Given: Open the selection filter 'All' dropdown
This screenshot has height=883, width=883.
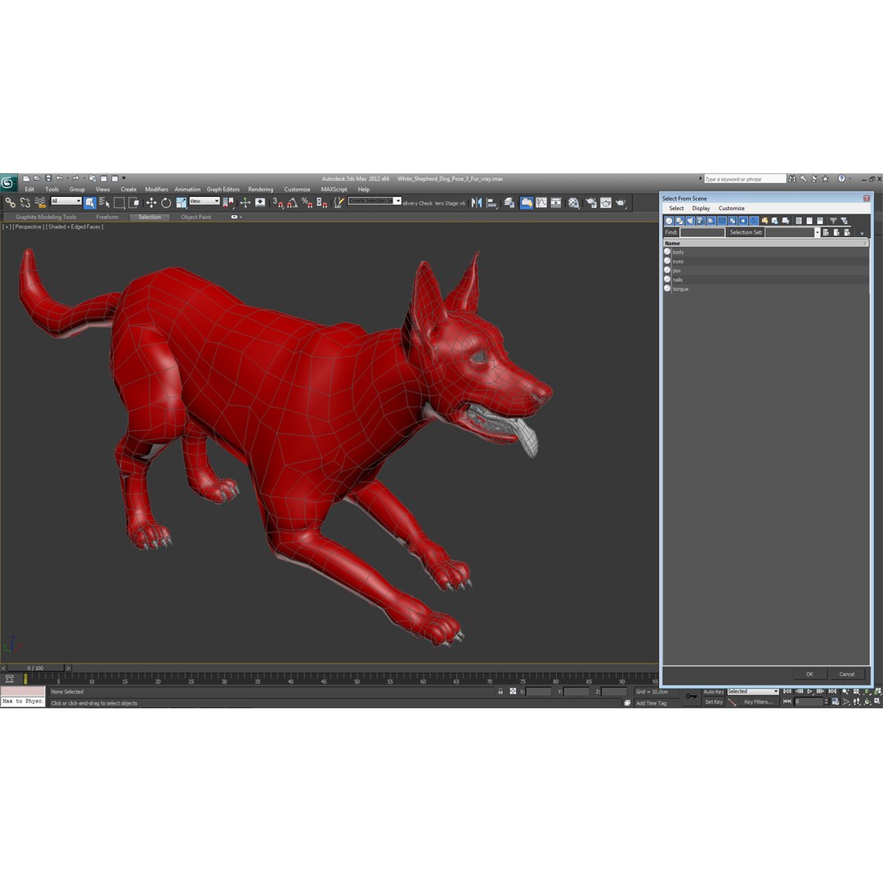Looking at the screenshot, I should 66,201.
